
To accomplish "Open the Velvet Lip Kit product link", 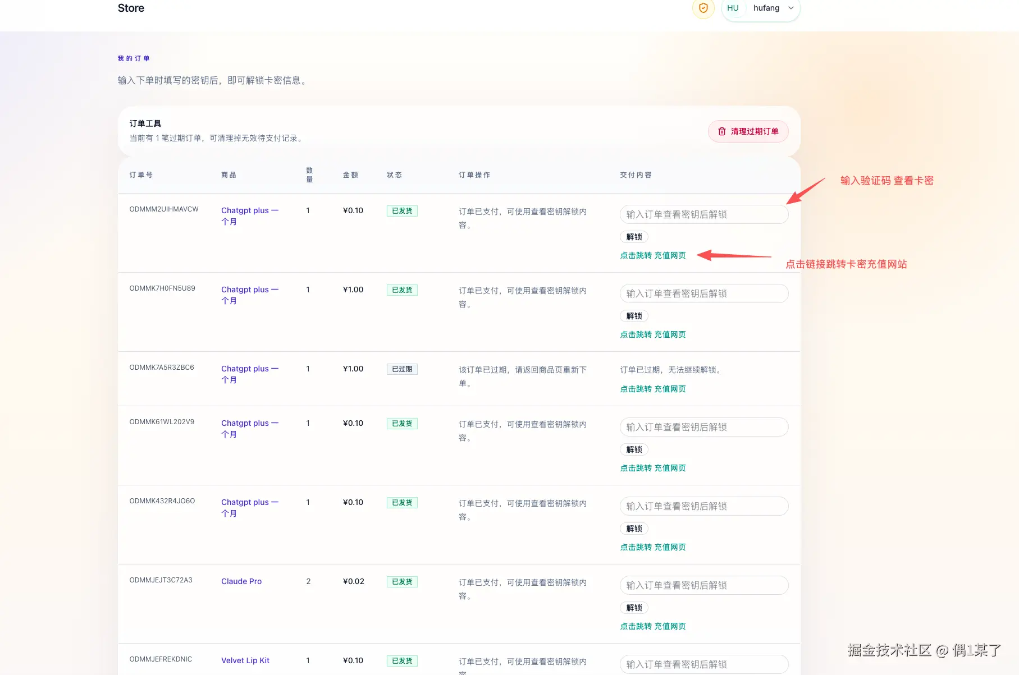I will pos(245,660).
